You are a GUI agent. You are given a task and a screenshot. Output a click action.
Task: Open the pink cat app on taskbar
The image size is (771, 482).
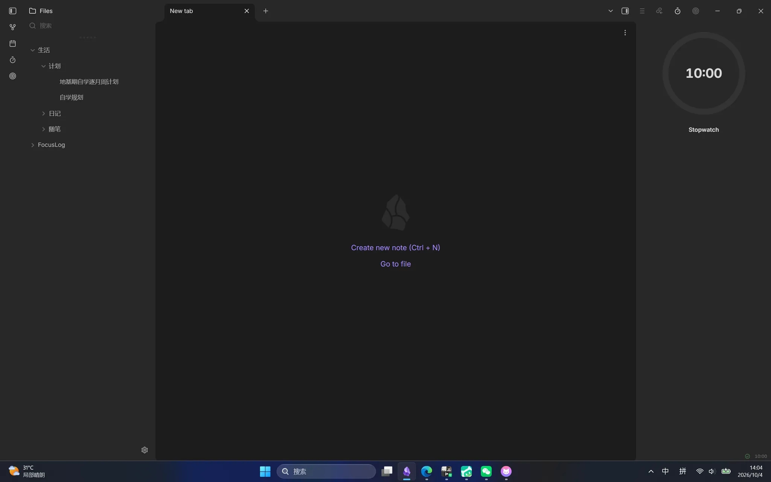pos(506,471)
